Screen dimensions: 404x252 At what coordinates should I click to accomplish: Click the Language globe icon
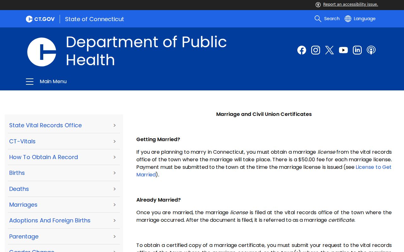pos(348,19)
